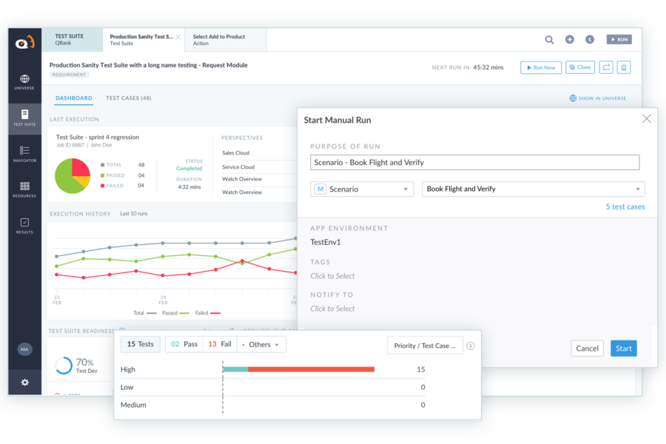Expand the Book Flight and Verify dropdown
The height and width of the screenshot is (444, 666).
533,189
